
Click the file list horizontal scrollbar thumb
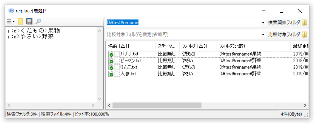[157, 105]
